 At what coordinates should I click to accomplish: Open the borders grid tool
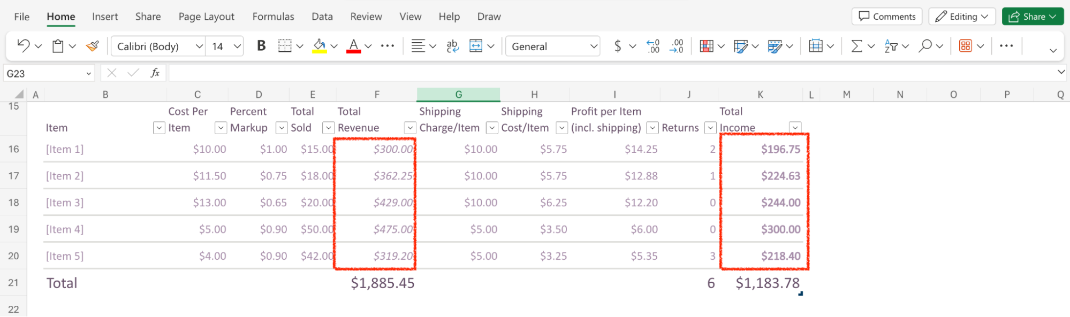coord(285,47)
